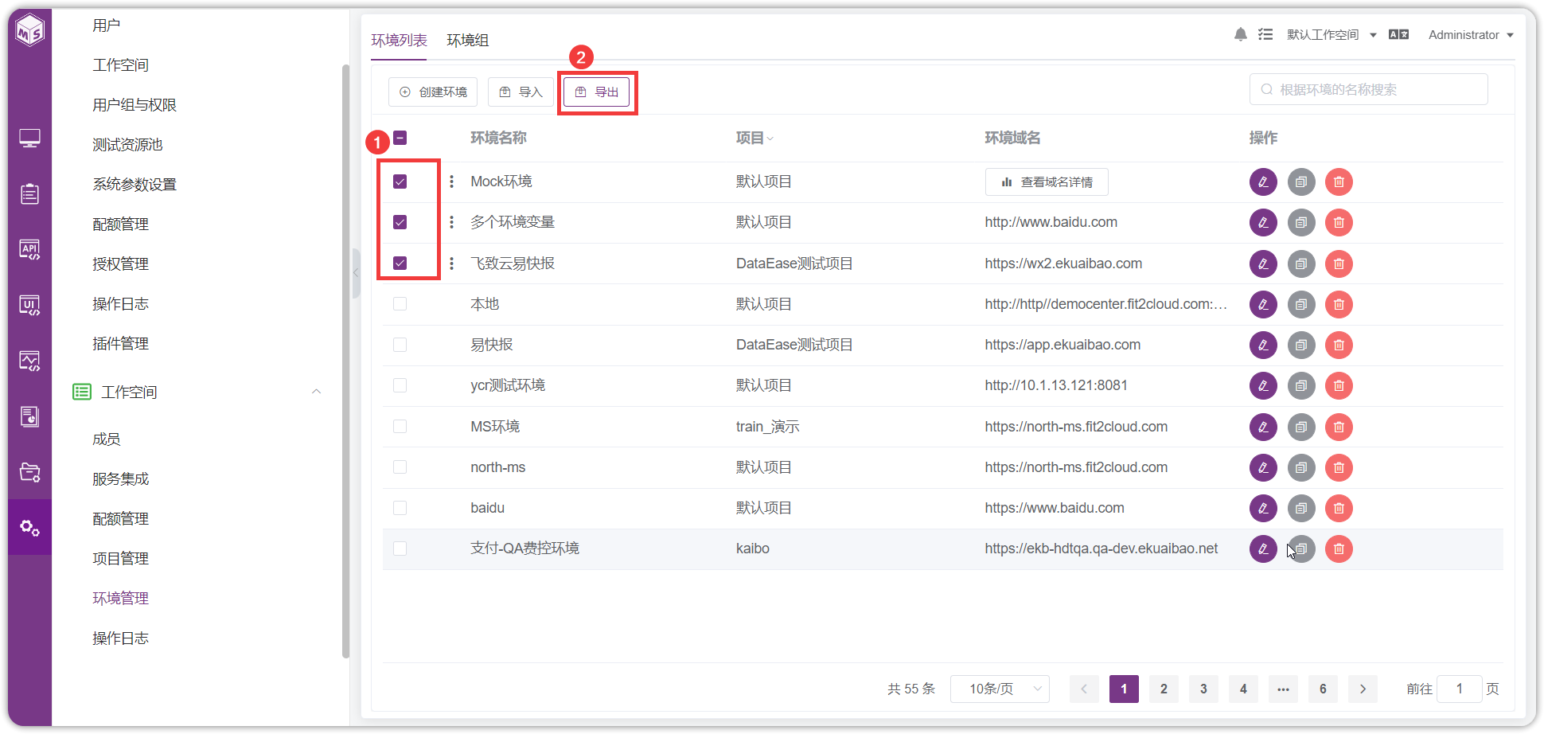This screenshot has width=1544, height=734.
Task: Go to page 2 of the list
Action: (1164, 689)
